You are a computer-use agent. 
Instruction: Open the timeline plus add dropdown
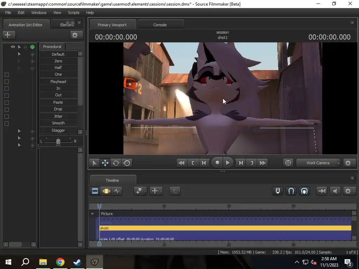click(156, 191)
